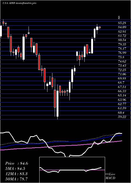Image resolution: width=131 pixels, height=183 pixels.
Task: Click the 71.06 price axis label
Action: click(x=122, y=74)
